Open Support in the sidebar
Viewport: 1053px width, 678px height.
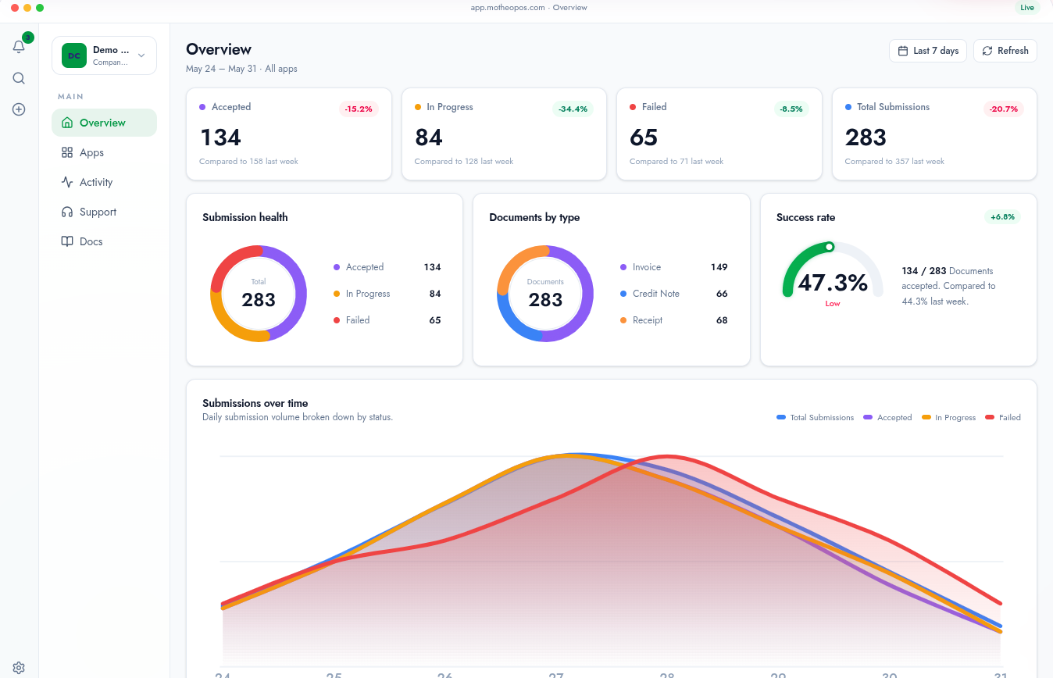[104, 212]
